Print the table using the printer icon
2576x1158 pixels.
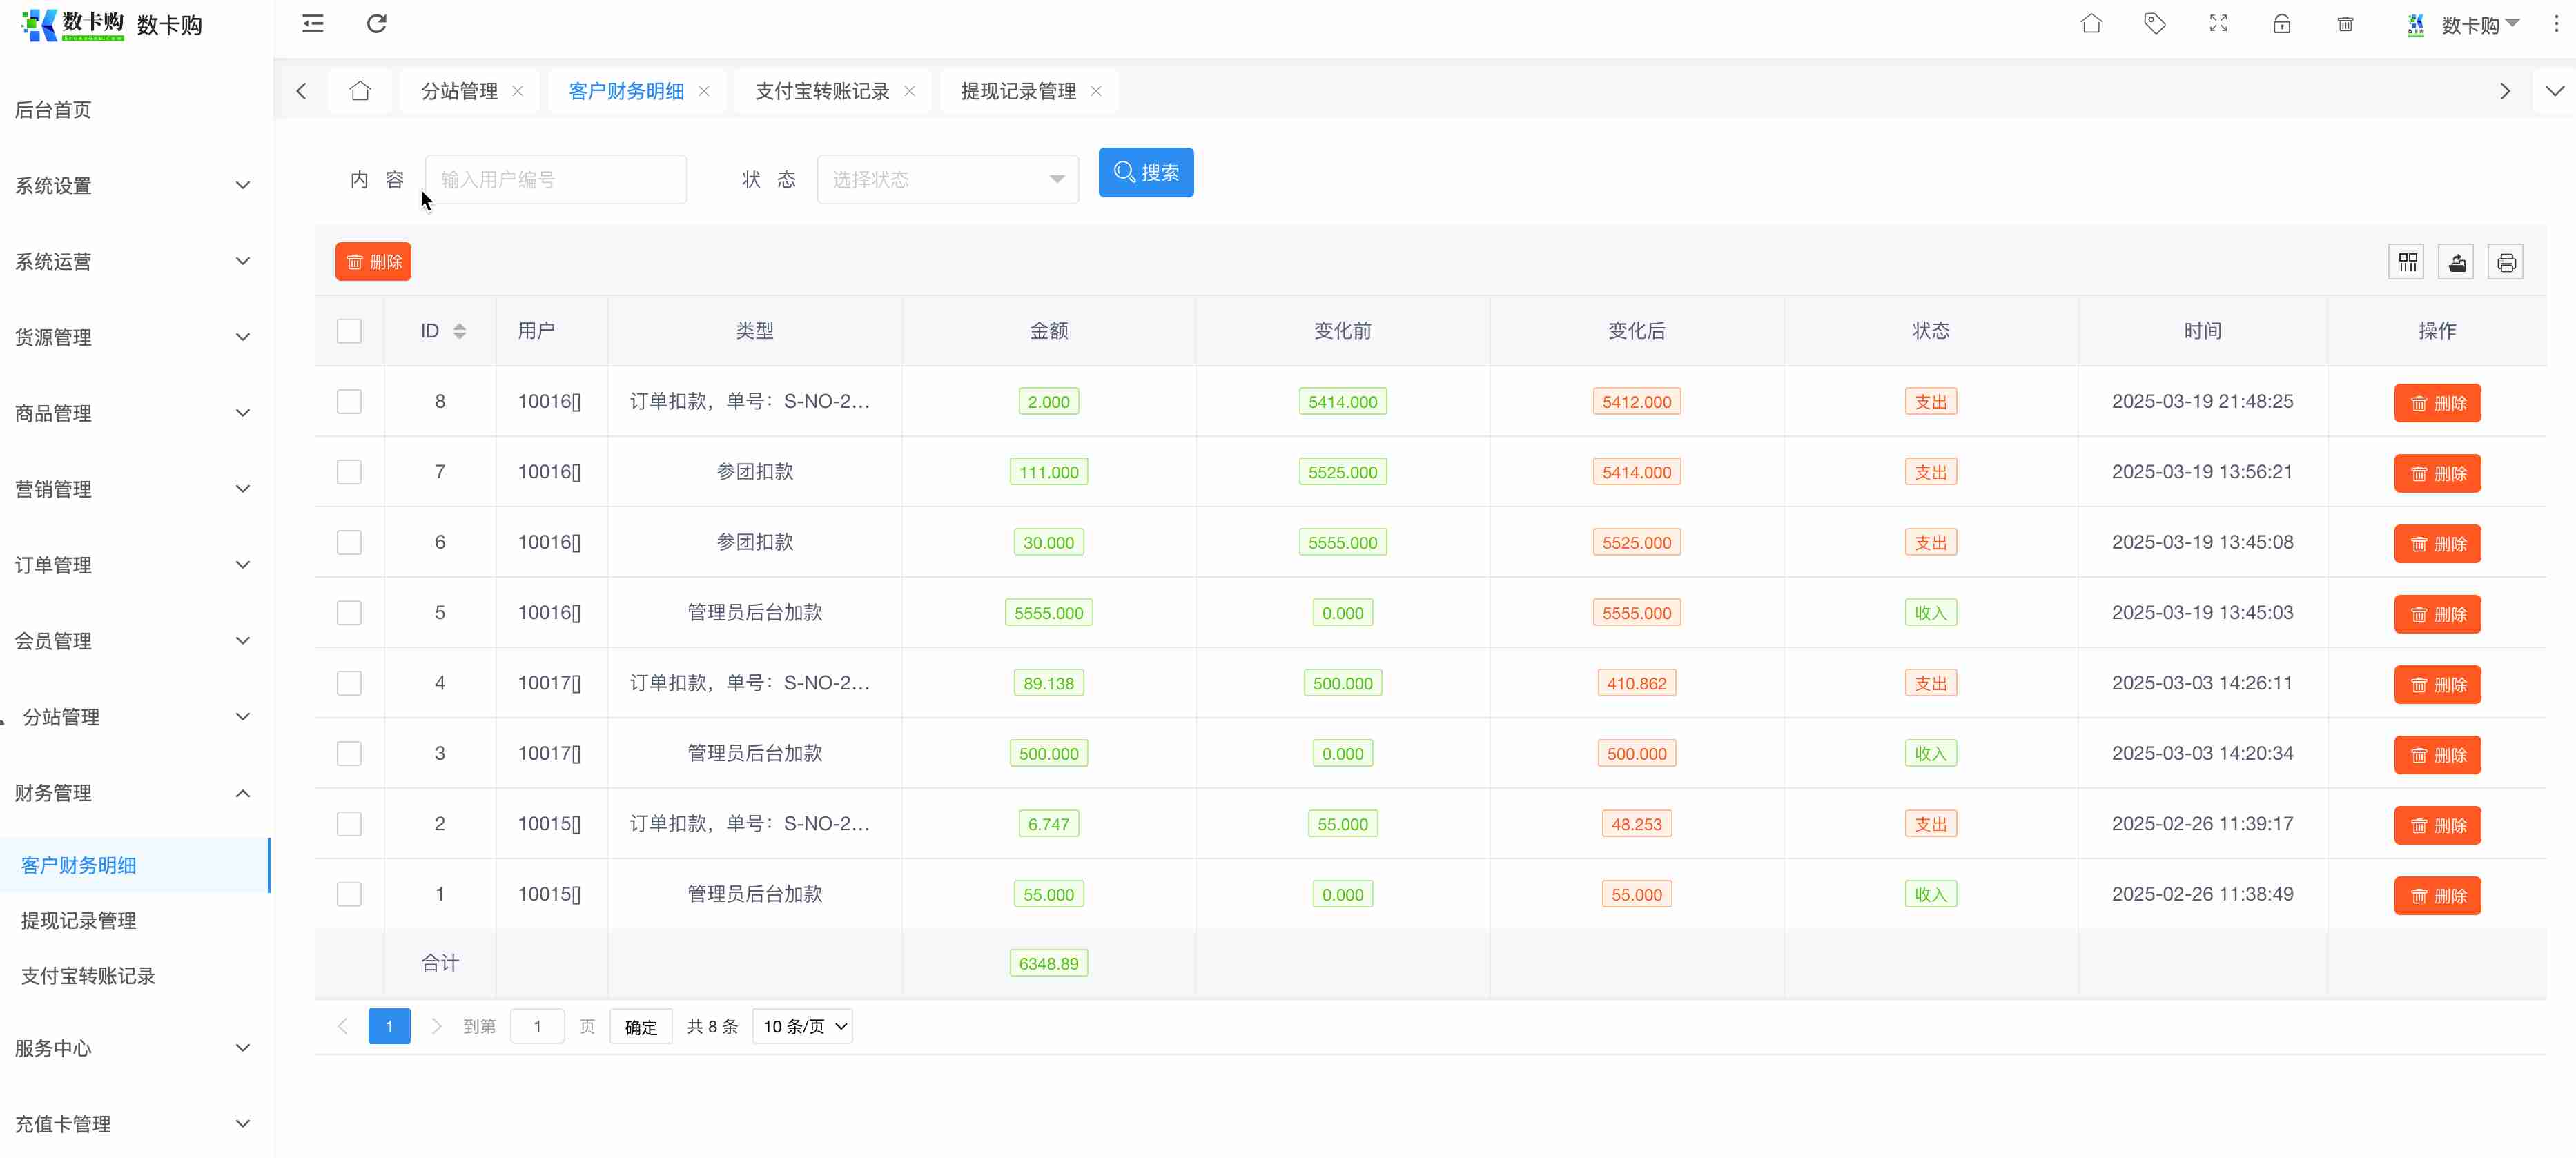tap(2506, 262)
